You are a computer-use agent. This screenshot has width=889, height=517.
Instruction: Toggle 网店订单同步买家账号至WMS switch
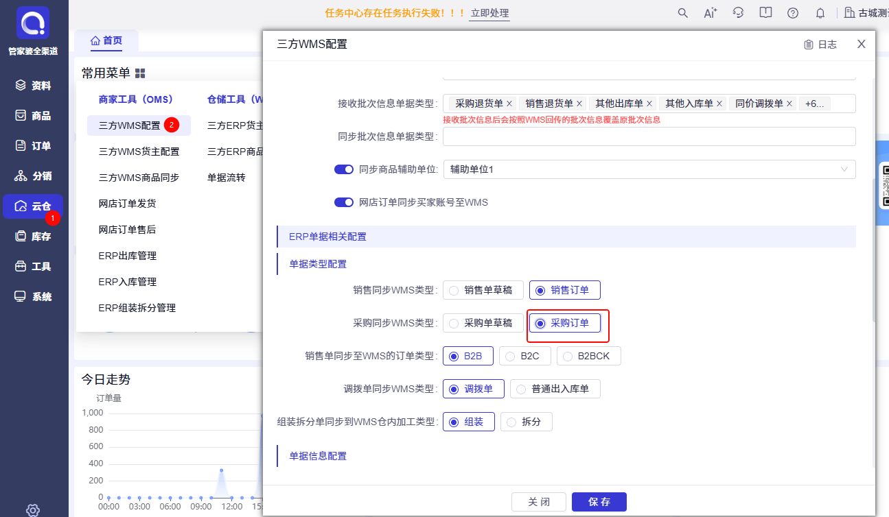[344, 202]
